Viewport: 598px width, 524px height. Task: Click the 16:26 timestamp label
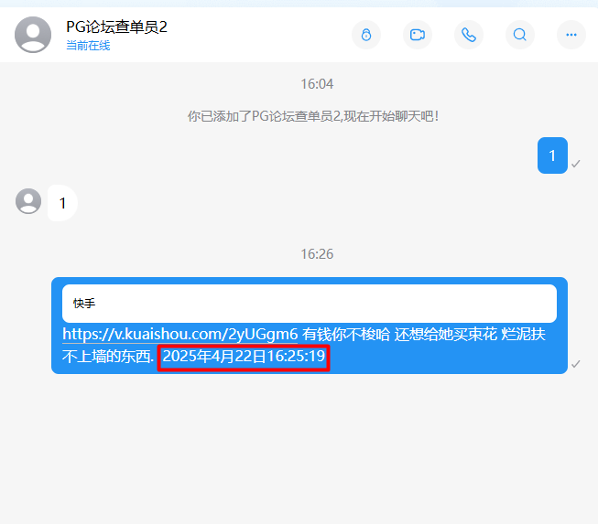pos(317,254)
